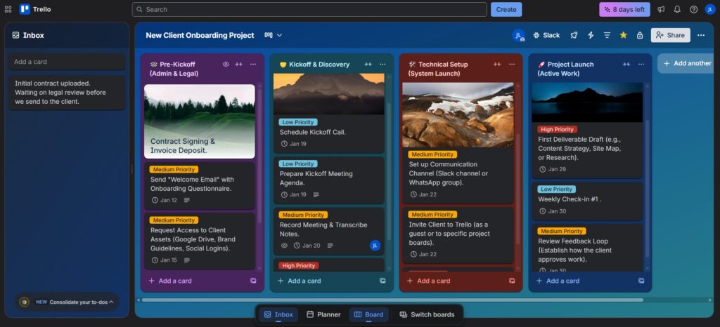Open the Contract Signing & Invoice Deposit card
The width and height of the screenshot is (720, 327).
click(200, 121)
